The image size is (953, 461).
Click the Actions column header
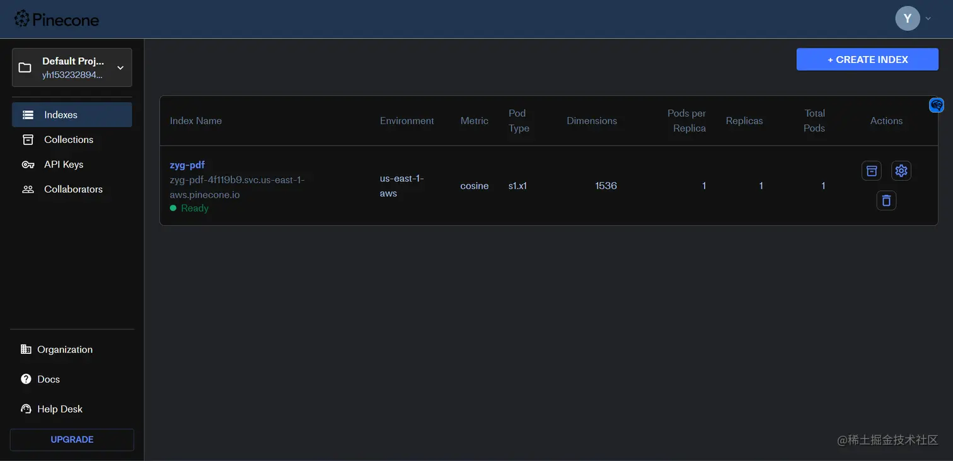coord(886,121)
